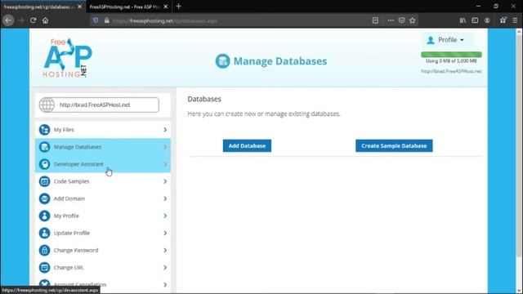Click Create Sample Database button

pos(394,145)
